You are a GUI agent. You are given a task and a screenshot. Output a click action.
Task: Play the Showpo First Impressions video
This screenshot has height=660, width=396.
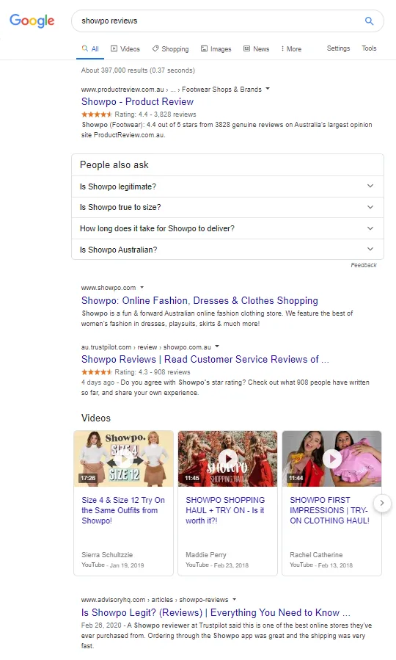click(x=332, y=458)
